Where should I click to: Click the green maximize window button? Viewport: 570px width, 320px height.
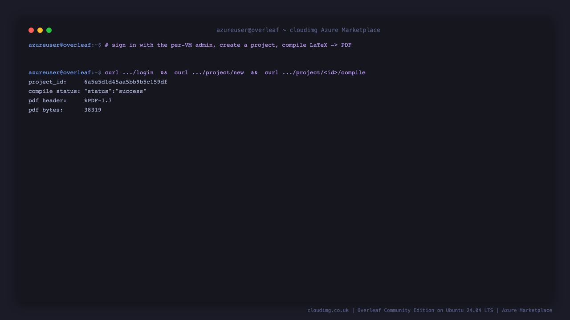(x=49, y=30)
